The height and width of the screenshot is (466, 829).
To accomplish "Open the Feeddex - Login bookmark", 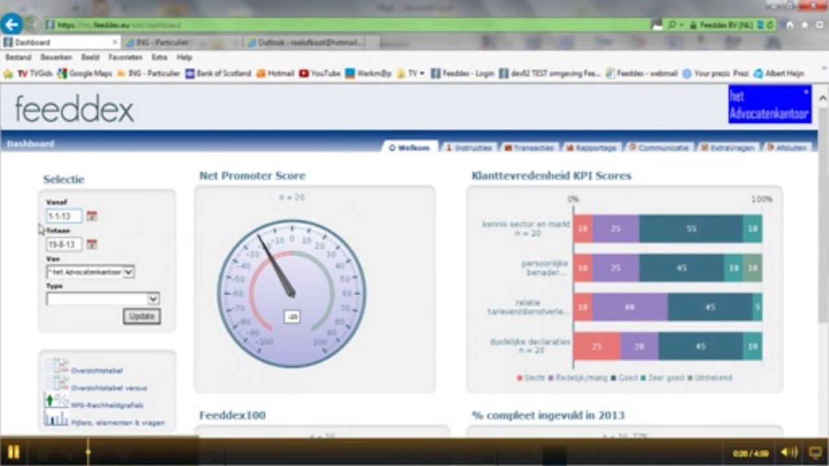I will point(463,73).
